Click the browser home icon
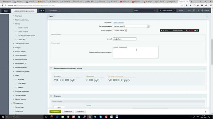213x119 pixels. (x=190, y=5)
